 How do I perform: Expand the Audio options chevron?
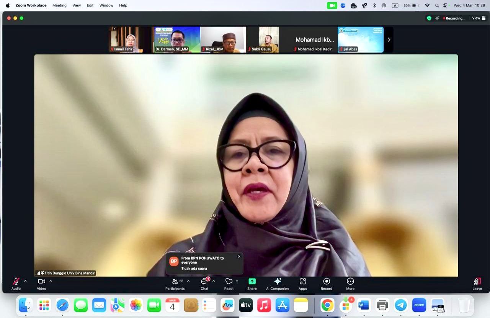tap(26, 281)
